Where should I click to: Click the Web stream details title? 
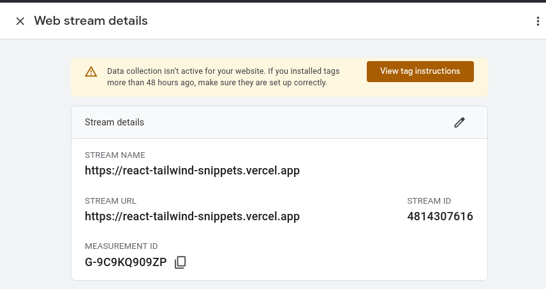click(x=91, y=21)
